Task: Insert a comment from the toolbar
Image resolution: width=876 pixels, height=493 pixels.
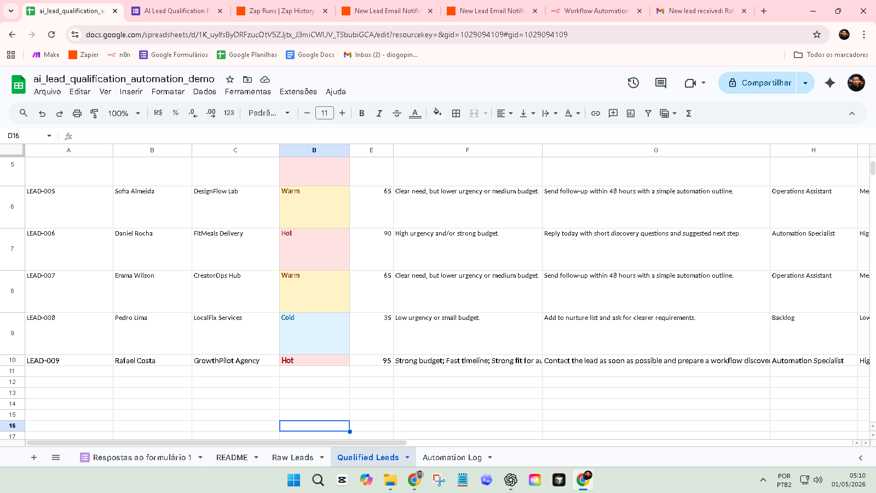Action: coord(613,113)
